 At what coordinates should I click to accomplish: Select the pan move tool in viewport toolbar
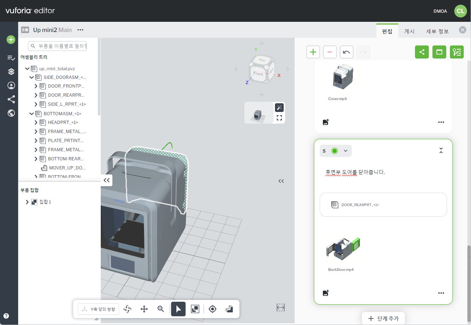144,309
